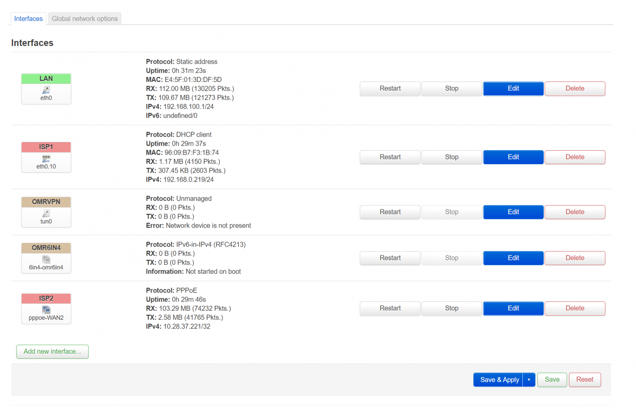Click the red ISP2 zone label
This screenshot has height=408, width=636.
(x=46, y=298)
